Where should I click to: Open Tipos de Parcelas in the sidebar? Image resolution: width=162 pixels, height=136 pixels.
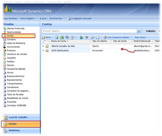click(15, 94)
